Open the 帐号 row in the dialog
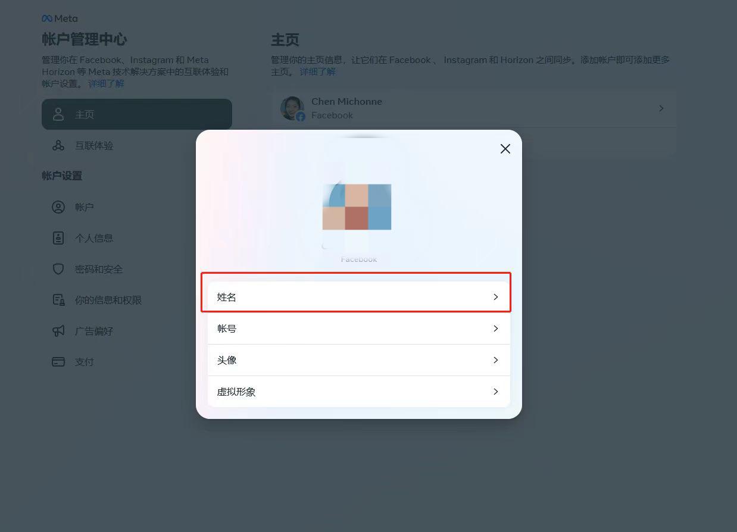 tap(359, 328)
